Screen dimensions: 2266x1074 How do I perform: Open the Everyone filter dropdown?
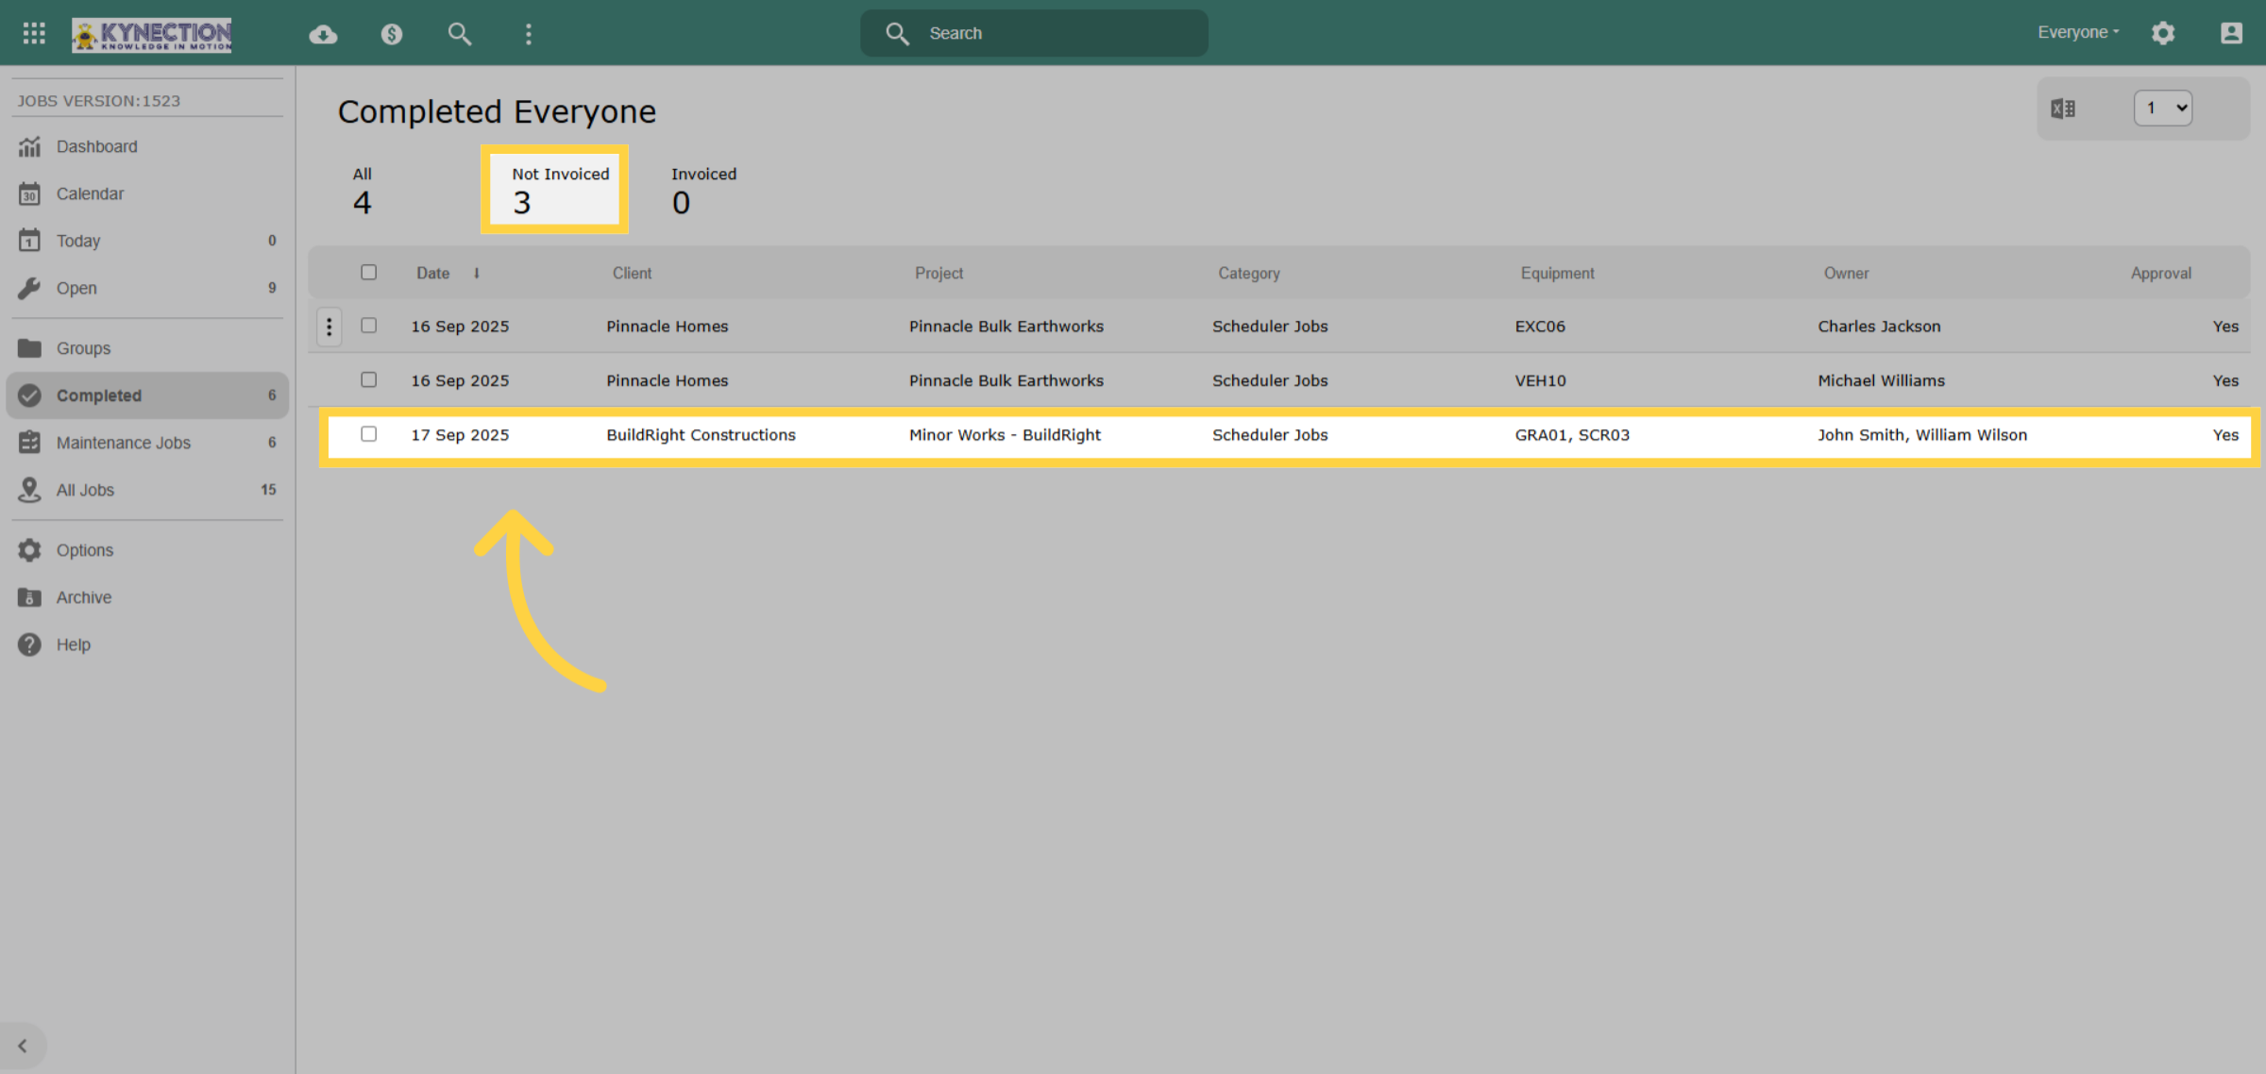pyautogui.click(x=2078, y=33)
